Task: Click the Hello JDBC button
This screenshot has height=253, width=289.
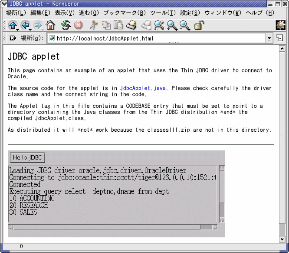Action: pos(27,158)
